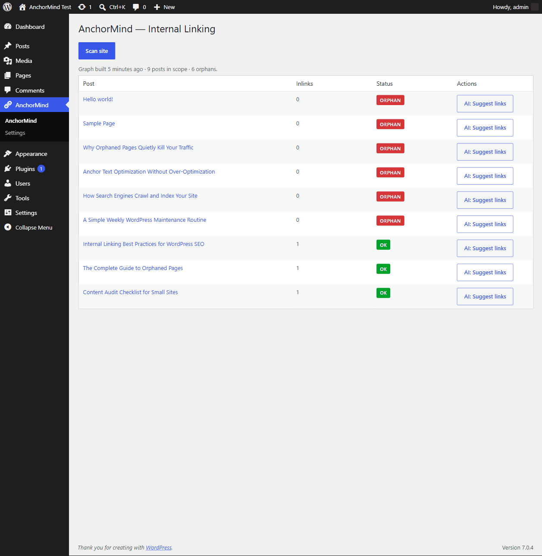
Task: Go to Media library menu
Action: [34, 61]
